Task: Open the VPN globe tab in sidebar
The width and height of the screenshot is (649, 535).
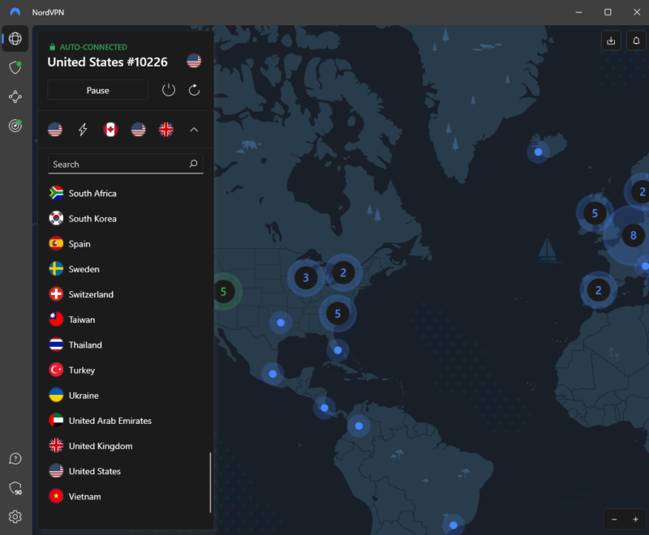Action: coord(15,38)
